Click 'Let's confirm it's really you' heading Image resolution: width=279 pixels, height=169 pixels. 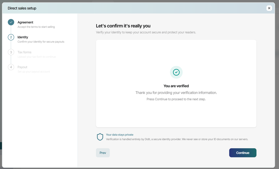[x=123, y=26]
